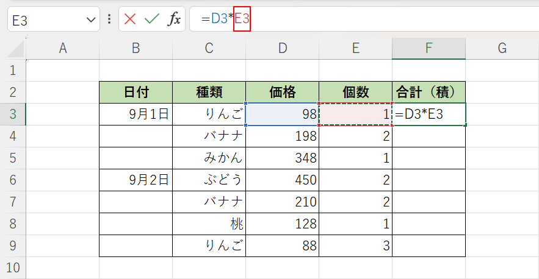This screenshot has height=279, width=539.
Task: Select row 9 header
Action: [13, 245]
